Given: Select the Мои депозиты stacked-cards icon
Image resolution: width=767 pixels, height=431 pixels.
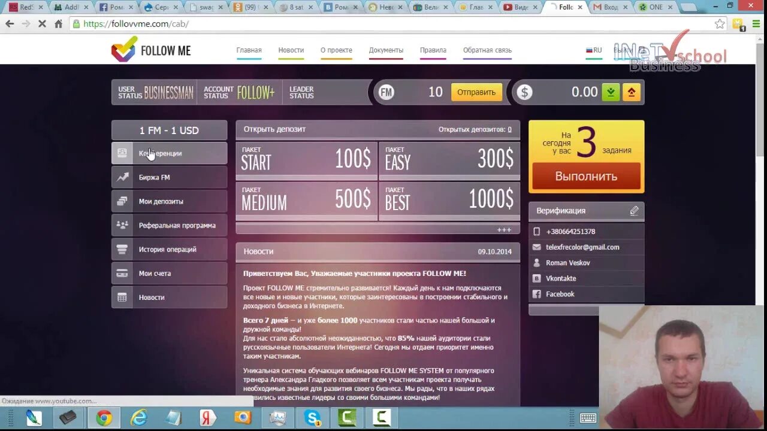Looking at the screenshot, I should tap(122, 201).
